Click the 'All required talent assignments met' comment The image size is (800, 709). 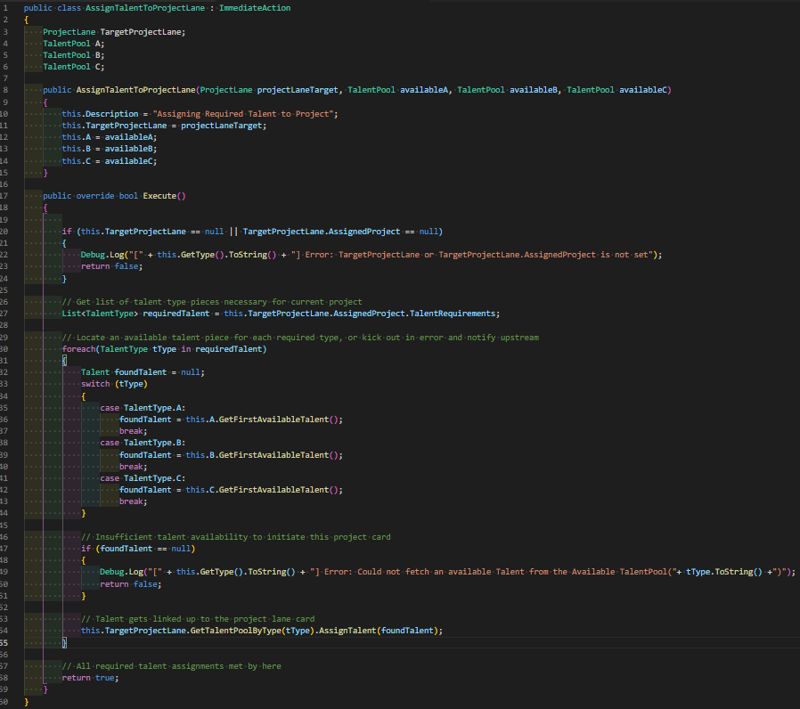[x=171, y=666]
